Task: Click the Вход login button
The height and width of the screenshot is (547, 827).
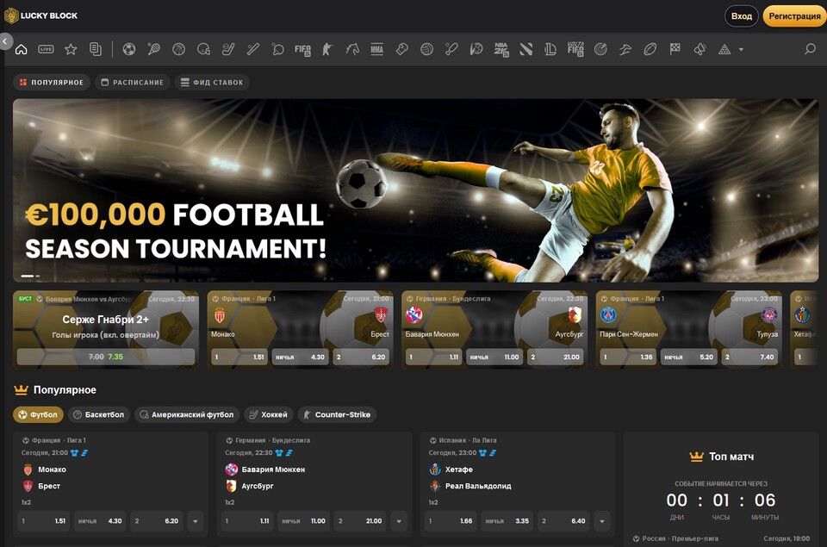Action: click(x=741, y=16)
